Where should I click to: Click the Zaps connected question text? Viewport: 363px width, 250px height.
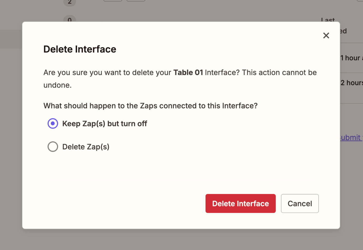(150, 106)
